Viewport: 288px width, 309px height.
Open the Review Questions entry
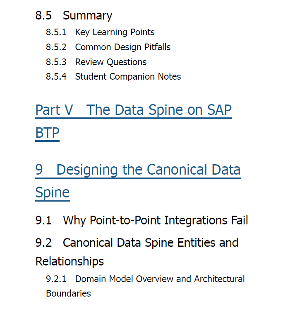(x=111, y=62)
